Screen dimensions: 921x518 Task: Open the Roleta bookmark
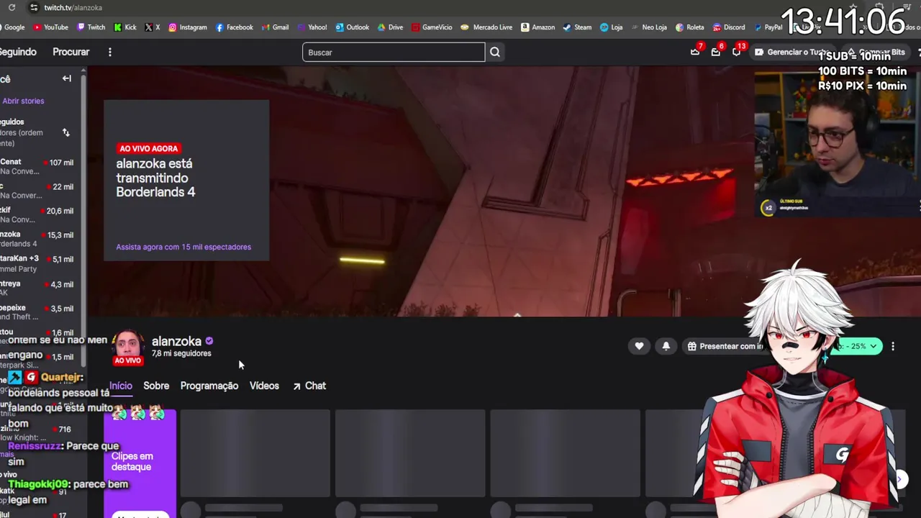[689, 27]
